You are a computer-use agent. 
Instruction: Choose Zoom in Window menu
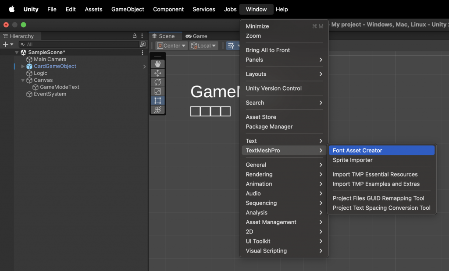click(x=284, y=36)
